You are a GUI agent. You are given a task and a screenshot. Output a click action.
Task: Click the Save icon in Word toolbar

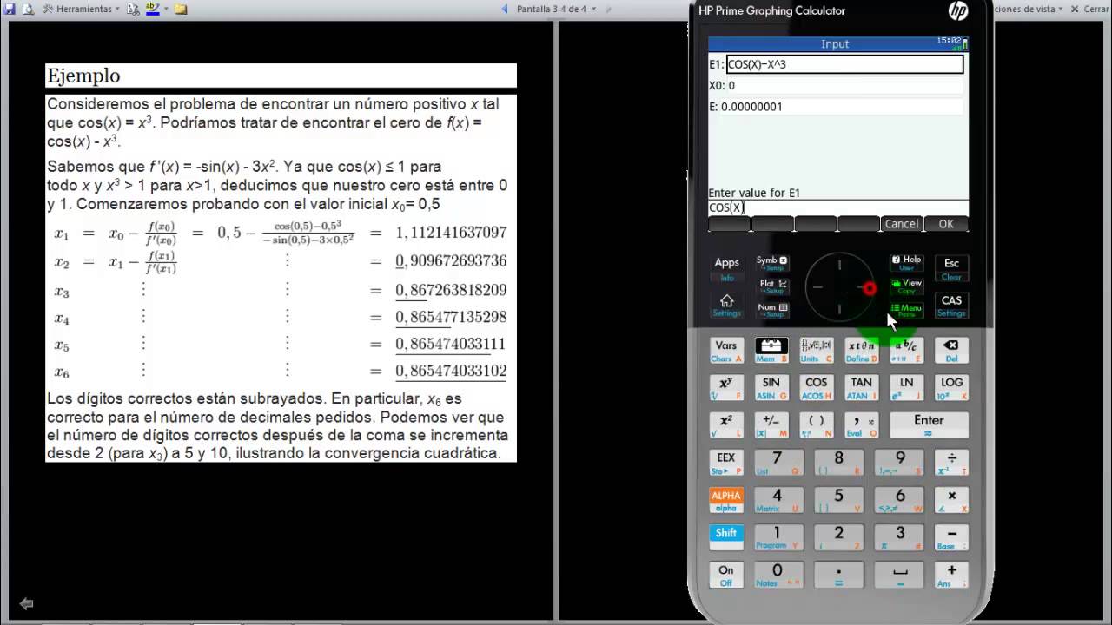click(x=10, y=9)
